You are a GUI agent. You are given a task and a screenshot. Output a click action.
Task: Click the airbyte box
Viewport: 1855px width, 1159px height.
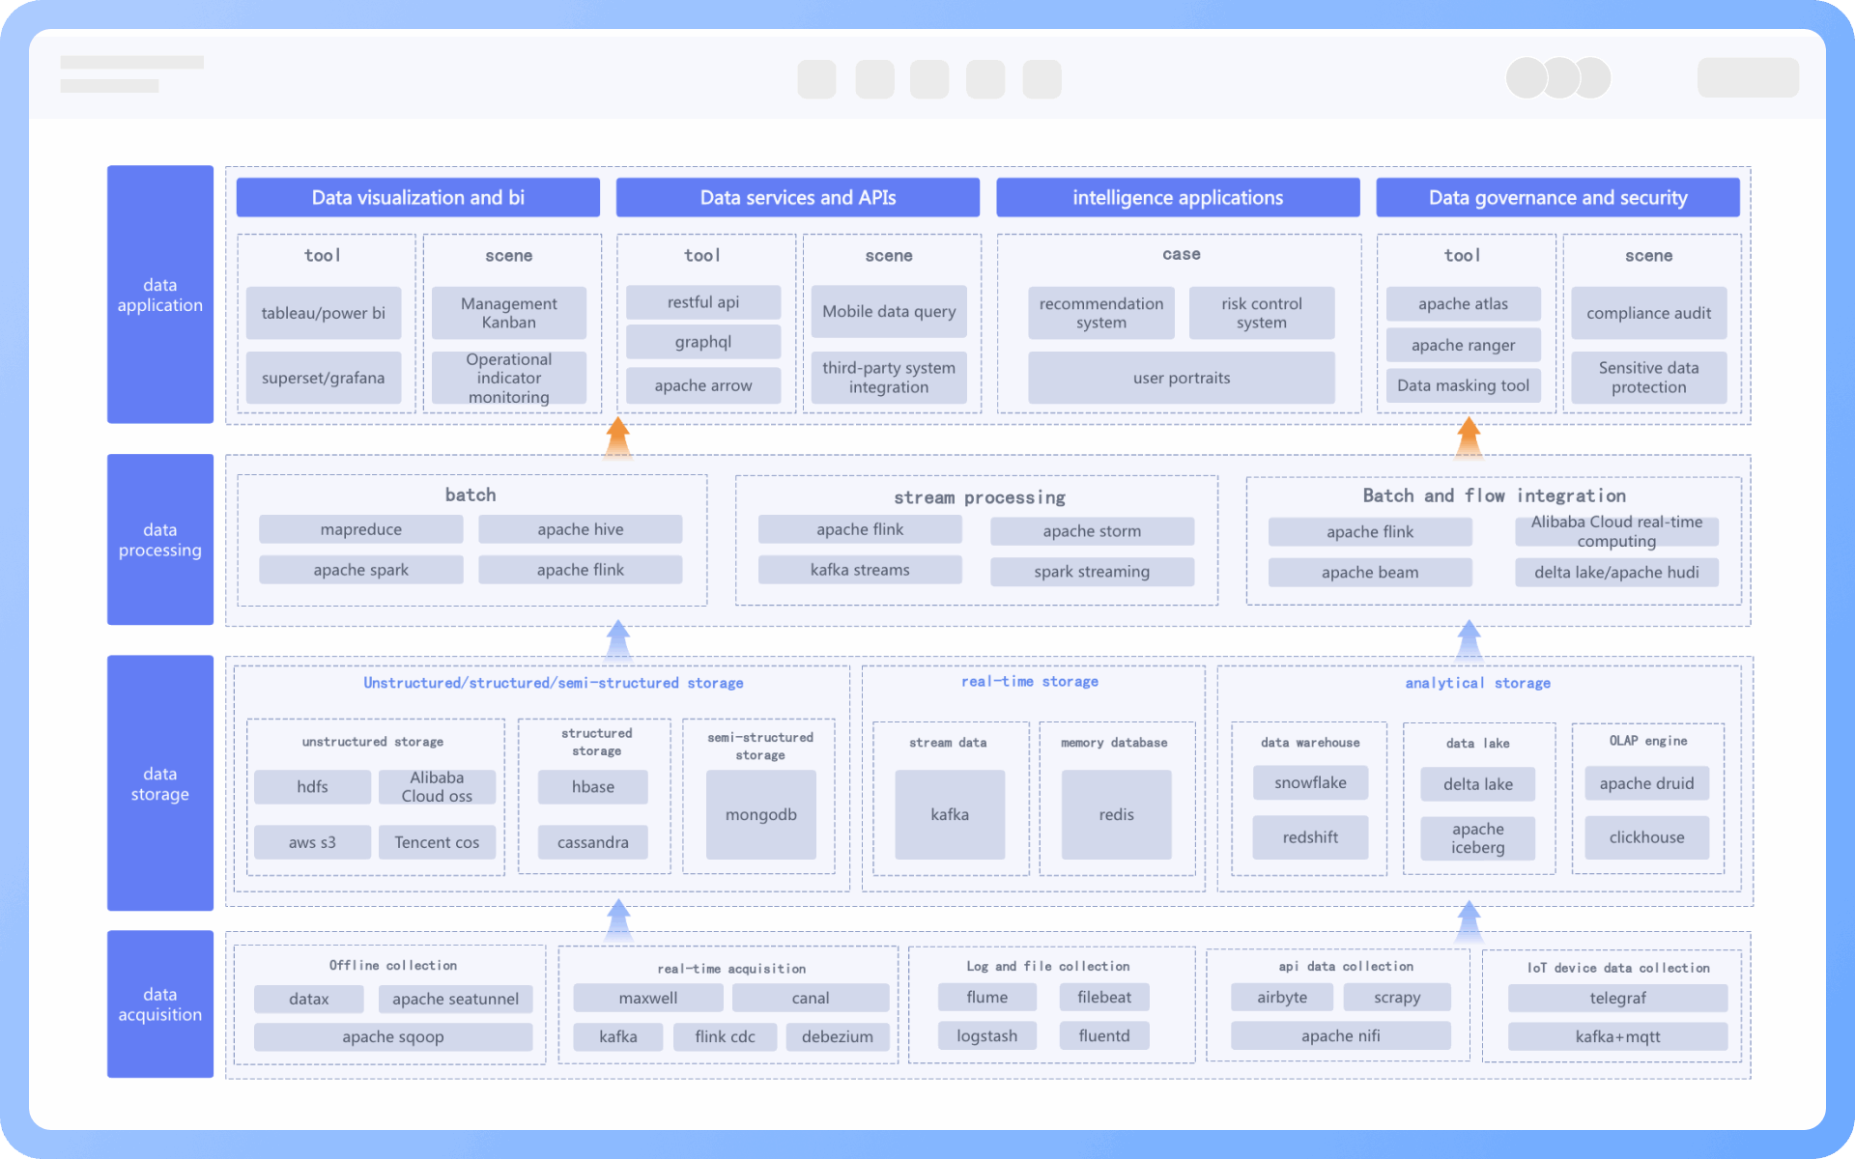tap(1282, 997)
